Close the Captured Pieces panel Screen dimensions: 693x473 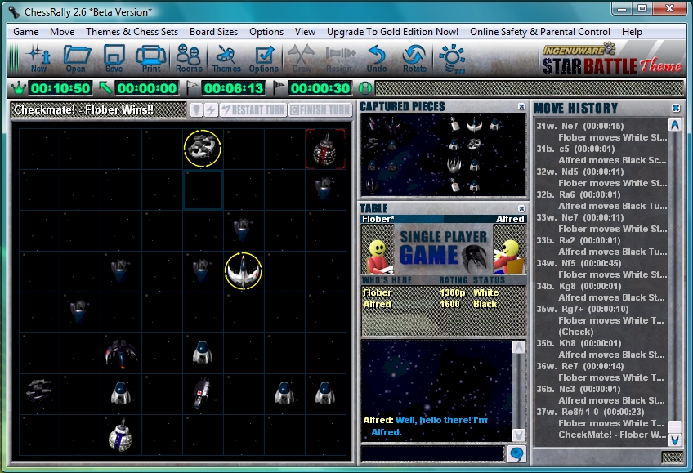tap(521, 106)
